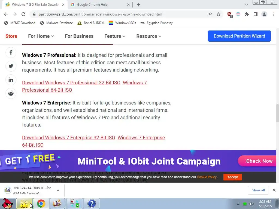Screen dimensions: 279x209
Task: Open the Cookie Policy link
Action: point(207,177)
